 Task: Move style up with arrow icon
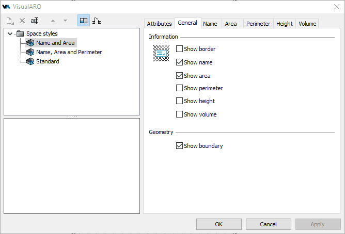pos(53,21)
